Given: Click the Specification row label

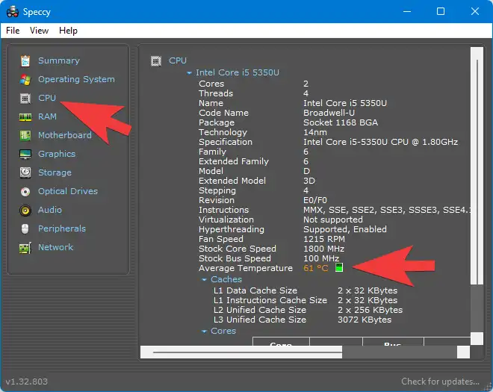Looking at the screenshot, I should 225,142.
